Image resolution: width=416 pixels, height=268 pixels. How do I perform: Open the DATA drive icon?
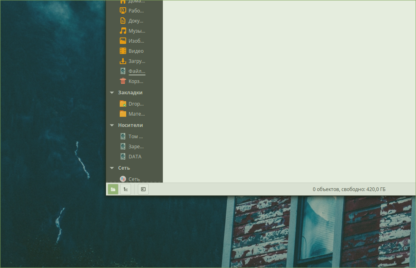(123, 156)
